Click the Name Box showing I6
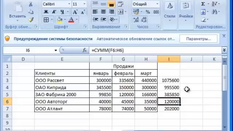Image resolution: width=233 pixels, height=131 pixels. coord(28,50)
